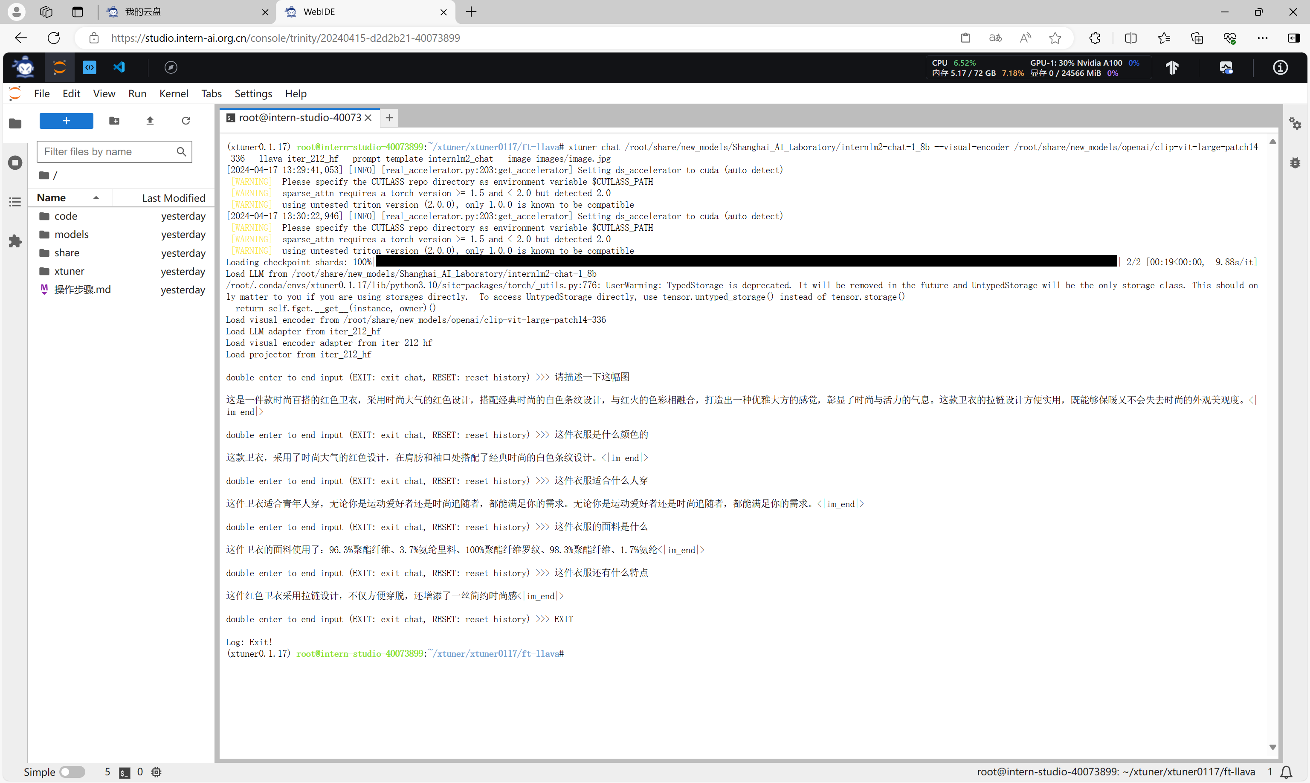This screenshot has width=1310, height=783.
Task: Open the xtuner folder
Action: [x=122, y=271]
